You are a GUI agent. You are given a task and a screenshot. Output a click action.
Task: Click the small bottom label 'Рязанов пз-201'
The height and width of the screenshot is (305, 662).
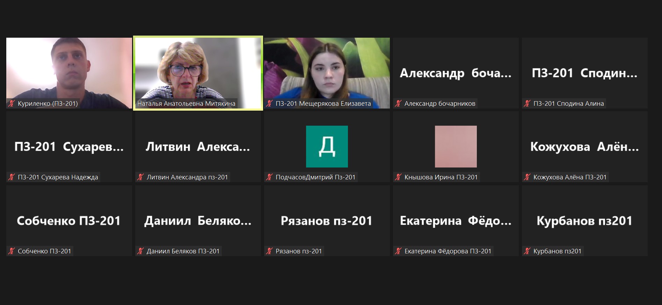click(299, 251)
